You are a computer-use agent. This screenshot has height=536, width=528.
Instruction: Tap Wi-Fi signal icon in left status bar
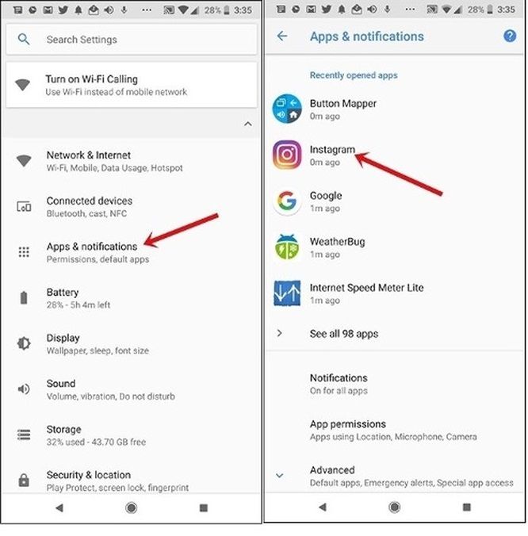(183, 10)
